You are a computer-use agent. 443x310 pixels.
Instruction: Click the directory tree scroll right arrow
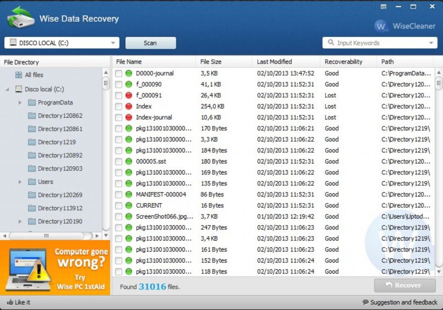[97, 236]
